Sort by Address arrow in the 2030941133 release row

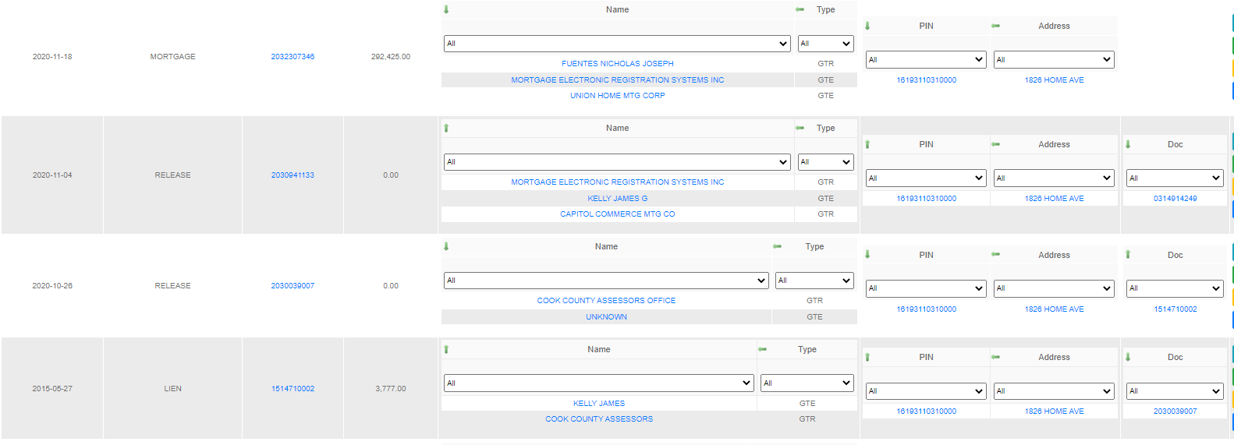pyautogui.click(x=995, y=145)
